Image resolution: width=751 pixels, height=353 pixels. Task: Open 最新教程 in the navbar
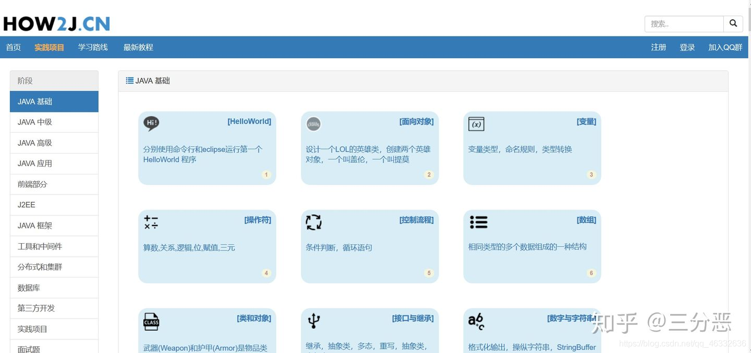click(138, 47)
